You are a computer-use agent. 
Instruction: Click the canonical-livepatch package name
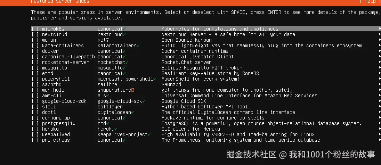(68, 57)
